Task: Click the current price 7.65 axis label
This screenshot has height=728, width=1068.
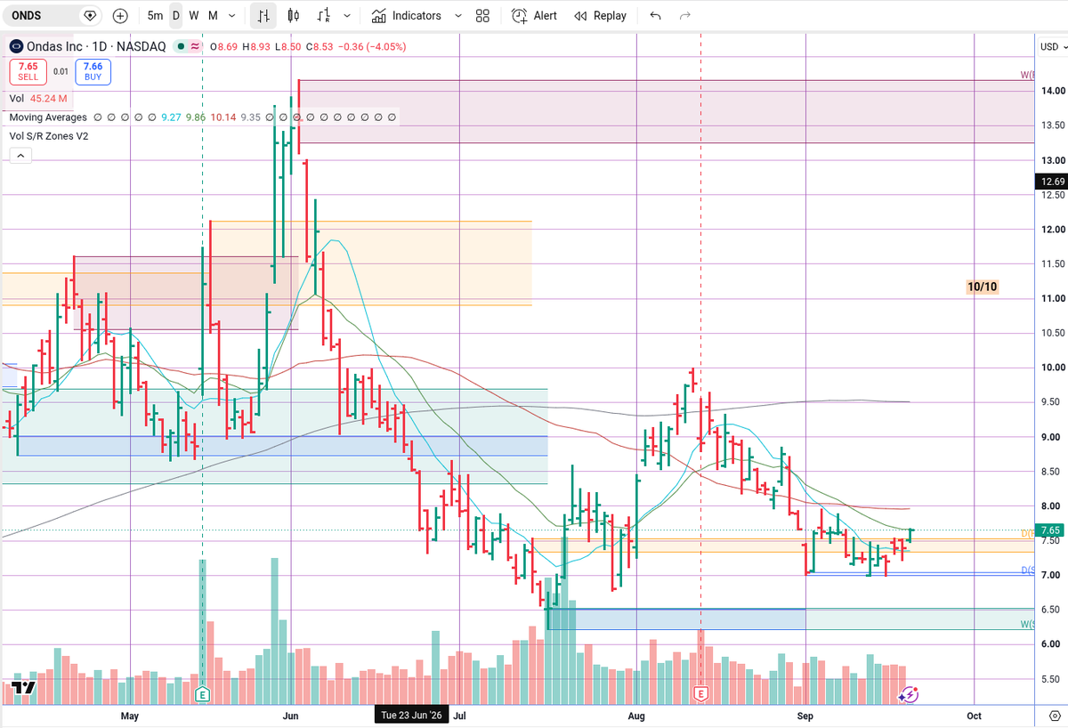Action: coord(1052,530)
